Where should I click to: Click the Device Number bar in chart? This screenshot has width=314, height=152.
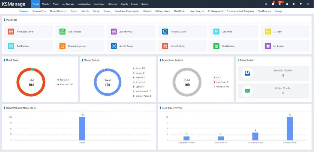point(290,129)
